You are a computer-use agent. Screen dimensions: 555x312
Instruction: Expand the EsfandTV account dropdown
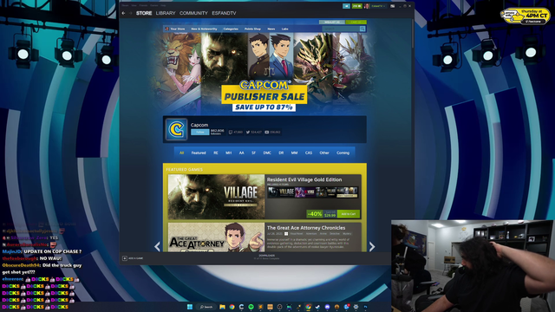(378, 6)
